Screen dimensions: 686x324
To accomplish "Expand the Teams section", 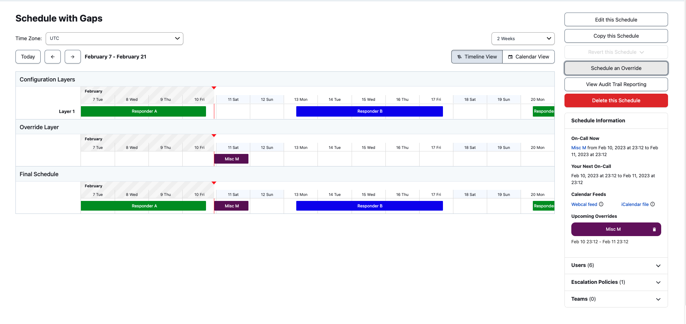I will pos(658,299).
